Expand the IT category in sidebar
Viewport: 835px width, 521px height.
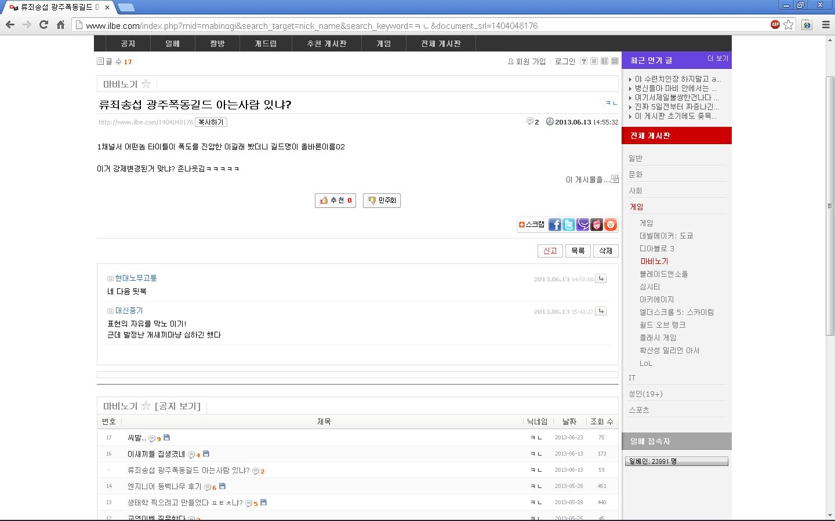(632, 377)
